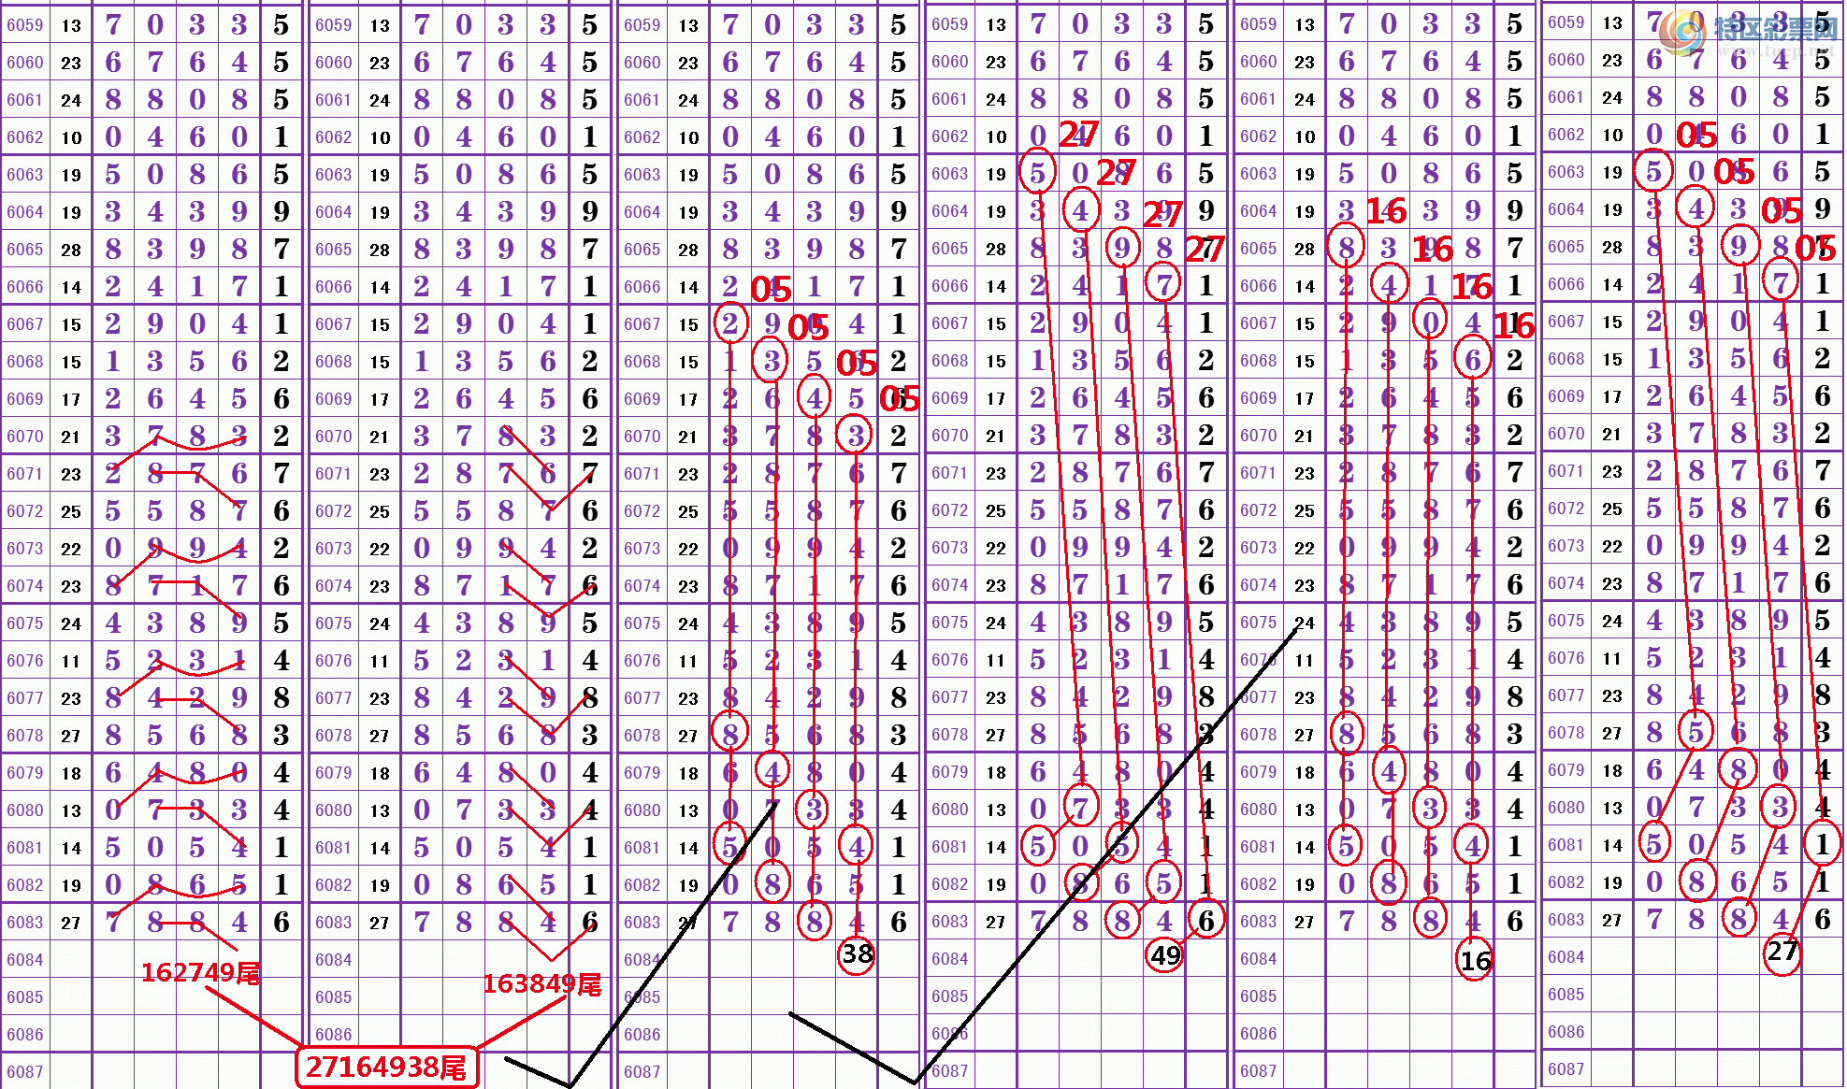Click the red "162749尾" annotation label

201,973
